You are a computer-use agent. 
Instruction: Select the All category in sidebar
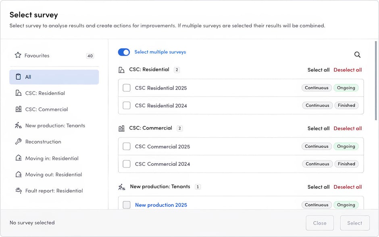[x=54, y=77]
